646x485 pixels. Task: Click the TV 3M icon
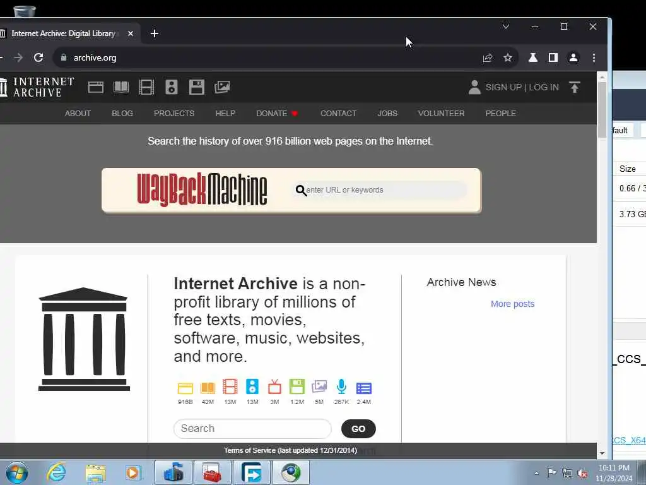point(274,387)
